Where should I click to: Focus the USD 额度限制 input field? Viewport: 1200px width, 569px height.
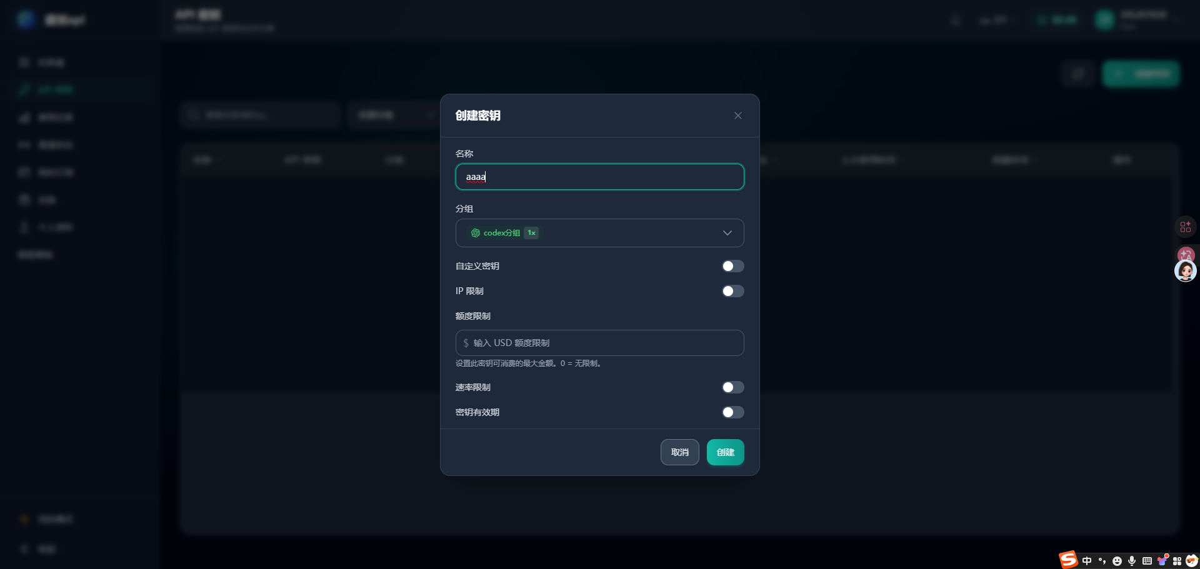tap(600, 343)
